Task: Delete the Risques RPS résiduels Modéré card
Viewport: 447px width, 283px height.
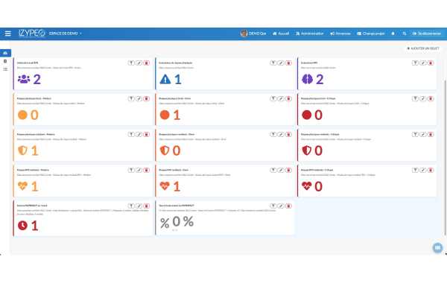Action: pos(147,170)
